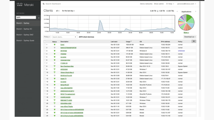
Task: Sort table by OS column header
Action: tap(141, 41)
